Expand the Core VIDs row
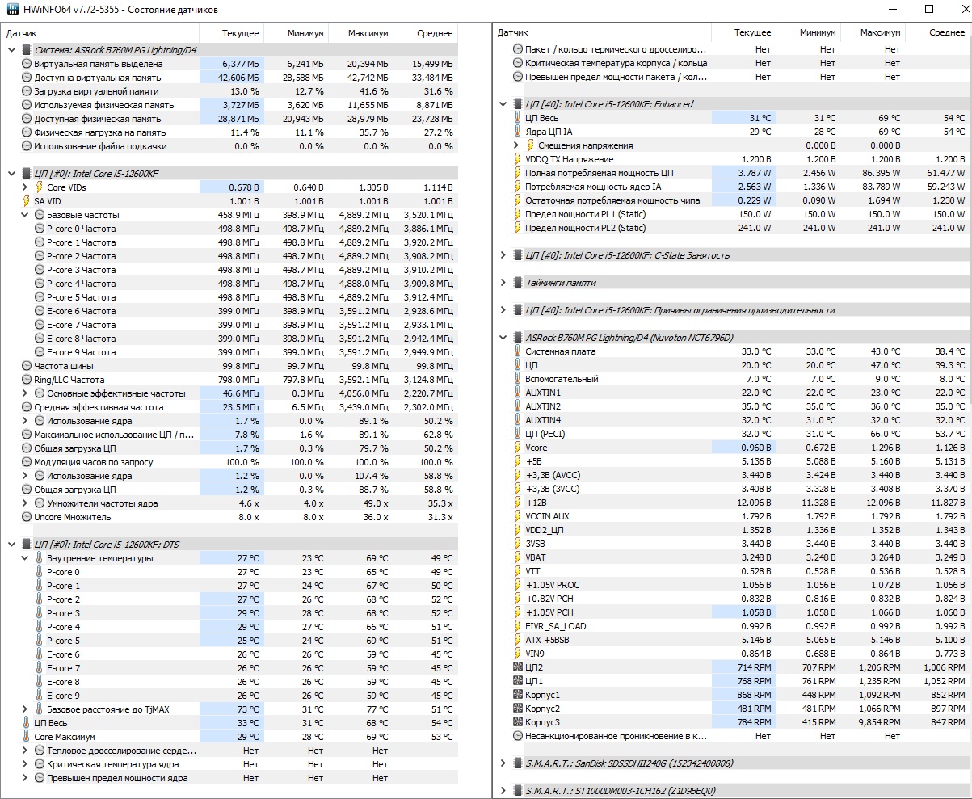 point(24,187)
